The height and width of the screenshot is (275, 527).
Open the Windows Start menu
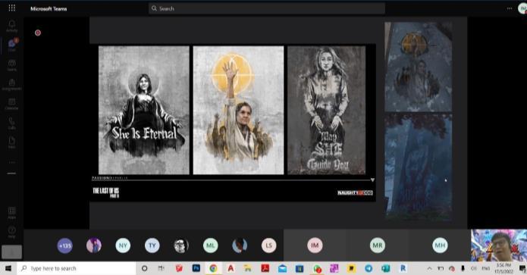(x=8, y=268)
